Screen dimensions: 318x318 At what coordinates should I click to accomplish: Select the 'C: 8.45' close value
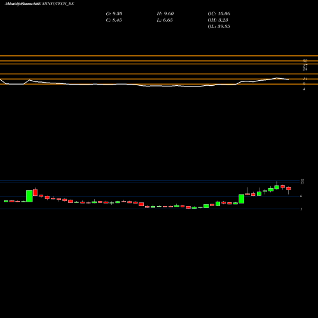pos(114,20)
